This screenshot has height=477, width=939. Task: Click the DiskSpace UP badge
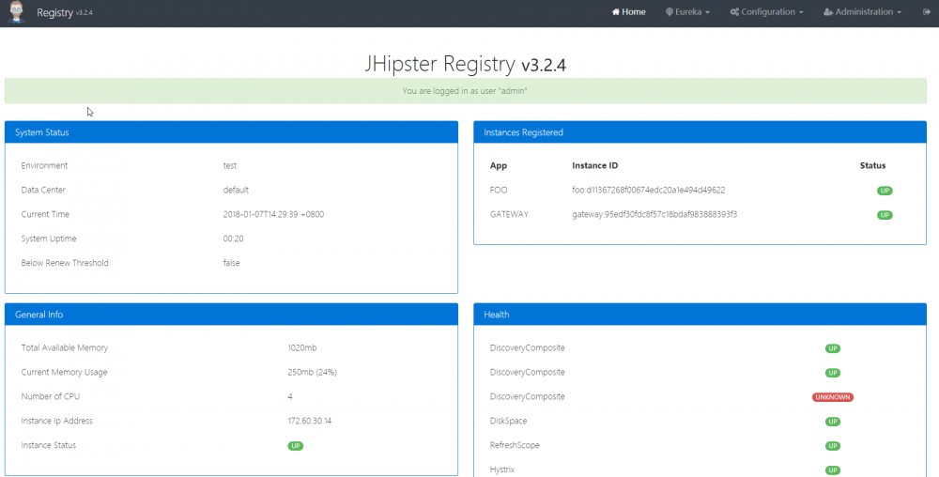coord(832,422)
